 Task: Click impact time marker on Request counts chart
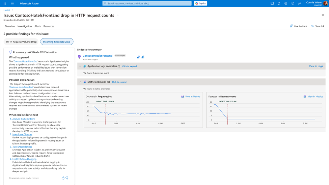[x=228, y=113]
